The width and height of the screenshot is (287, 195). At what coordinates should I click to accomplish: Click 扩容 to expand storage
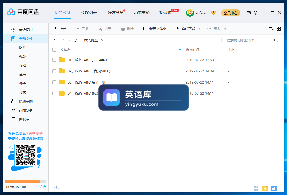(x=43, y=187)
